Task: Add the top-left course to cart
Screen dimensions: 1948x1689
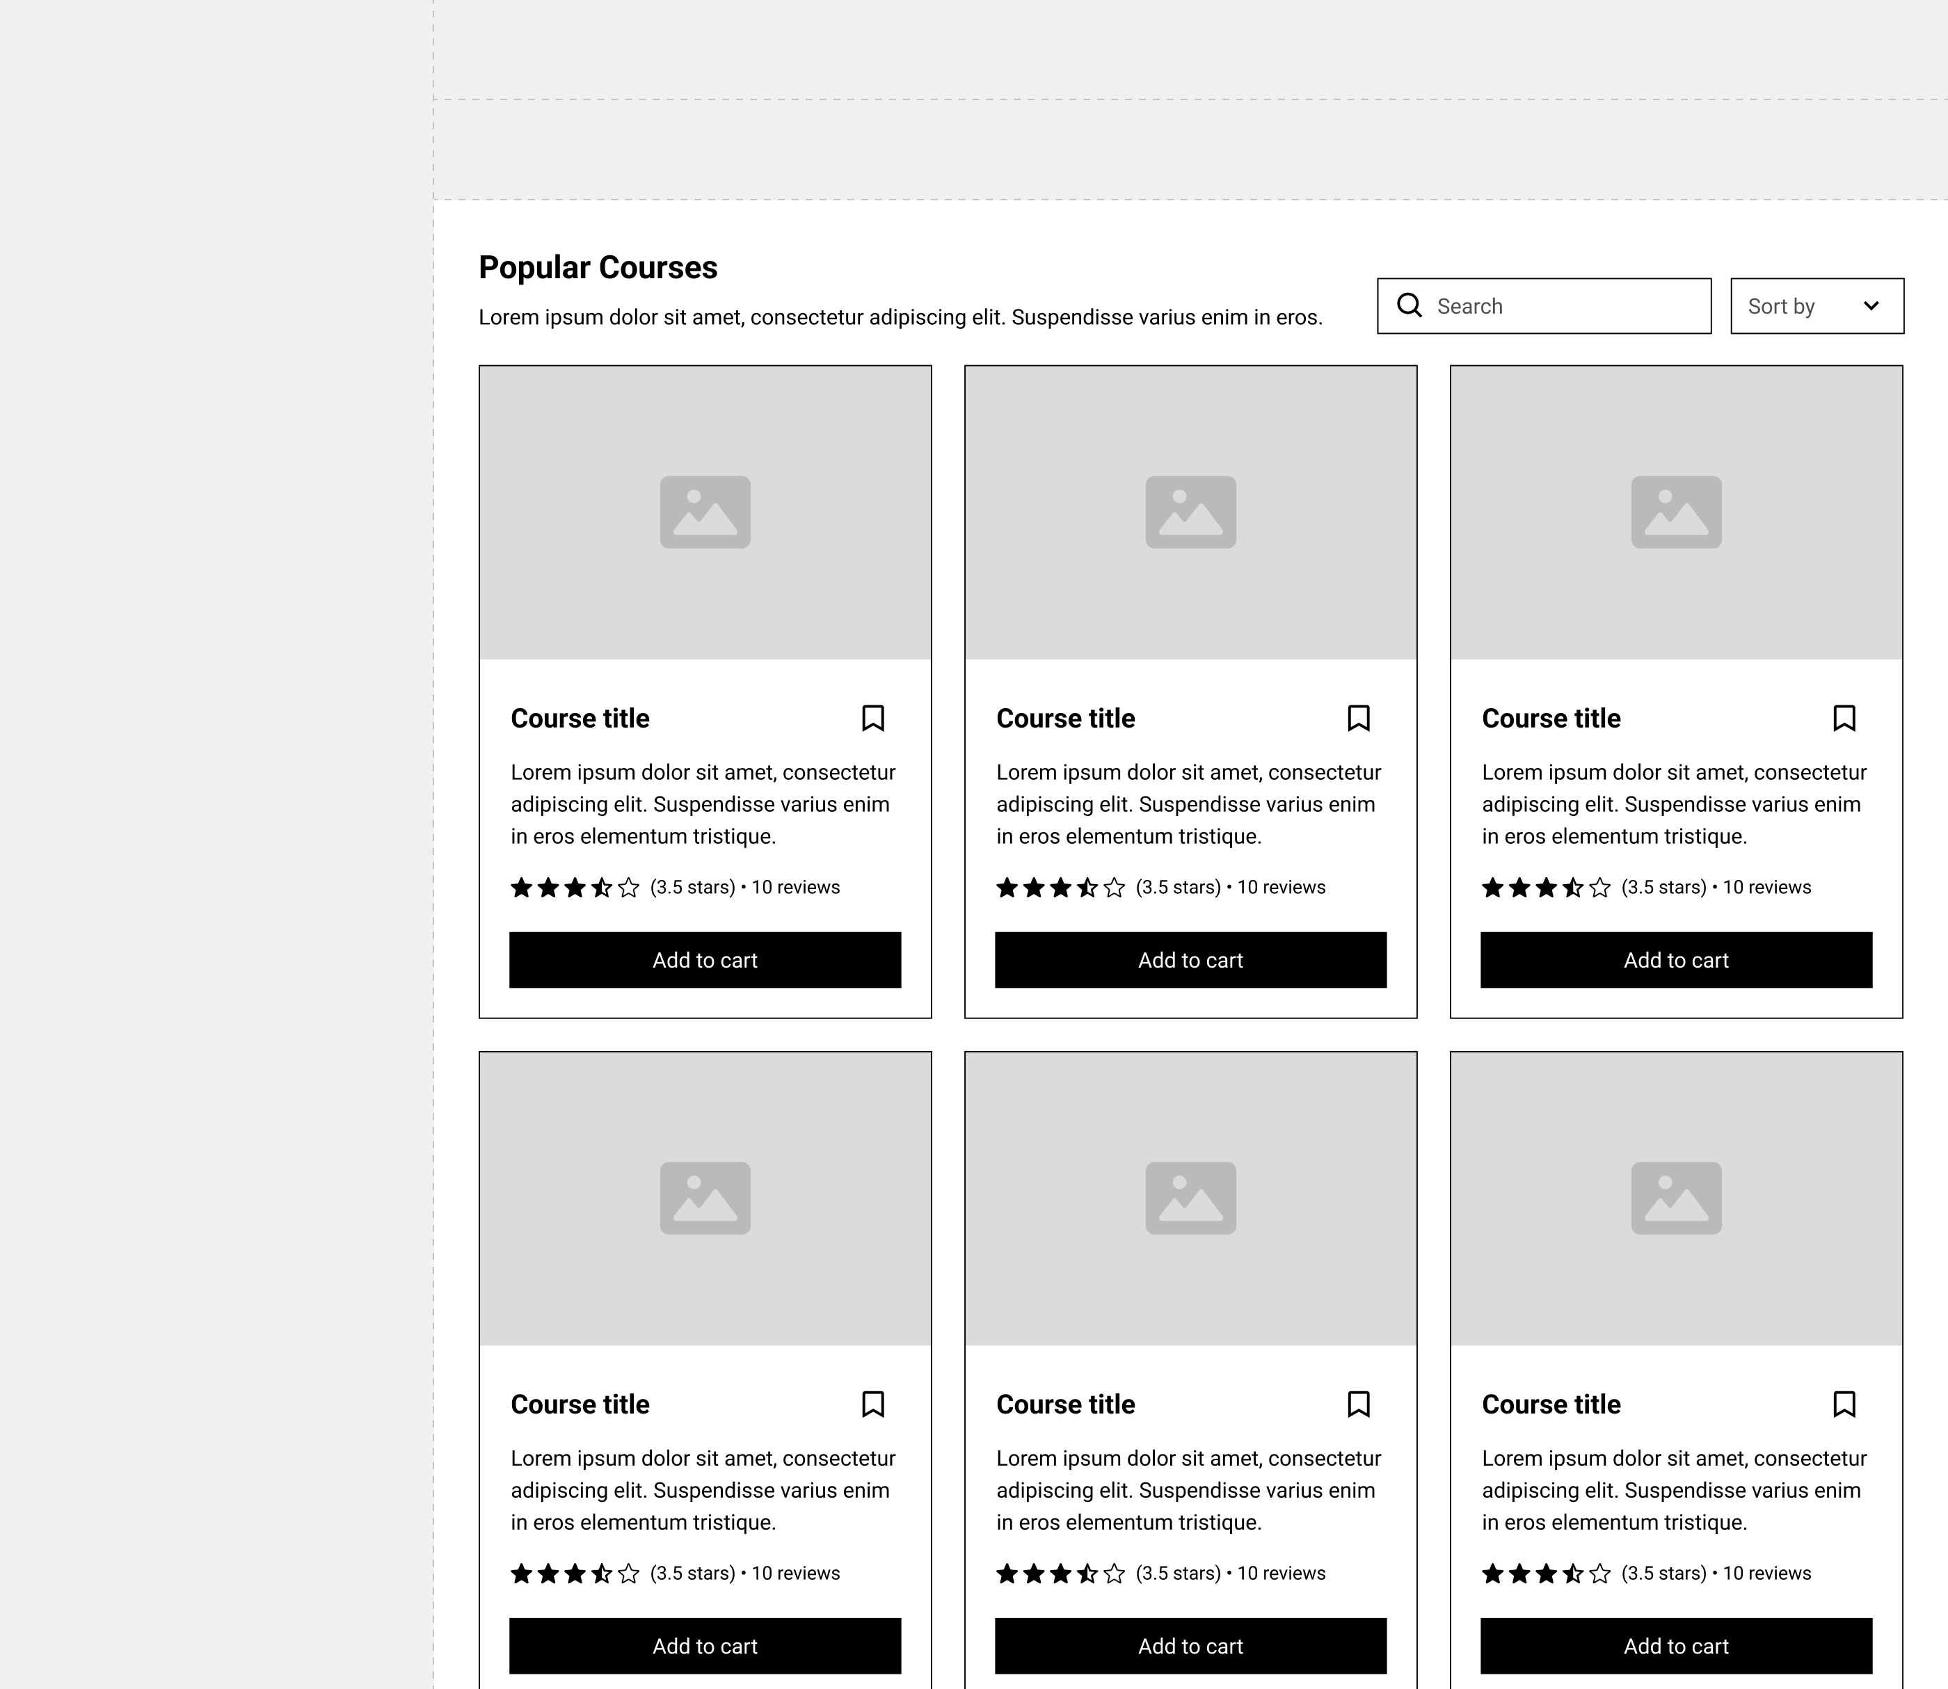Action: point(705,959)
